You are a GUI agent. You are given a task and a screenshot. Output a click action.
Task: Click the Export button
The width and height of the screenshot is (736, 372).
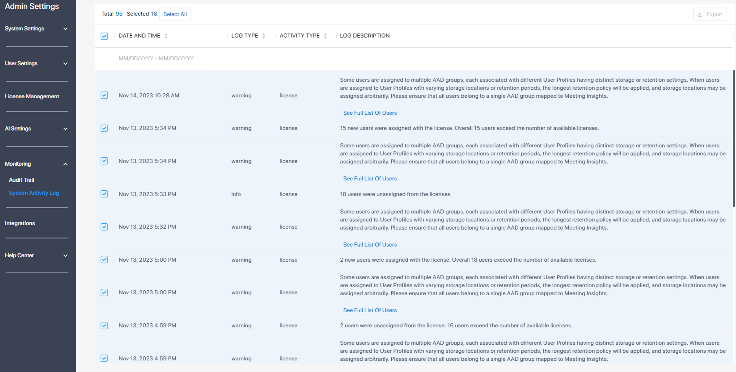[x=710, y=14]
